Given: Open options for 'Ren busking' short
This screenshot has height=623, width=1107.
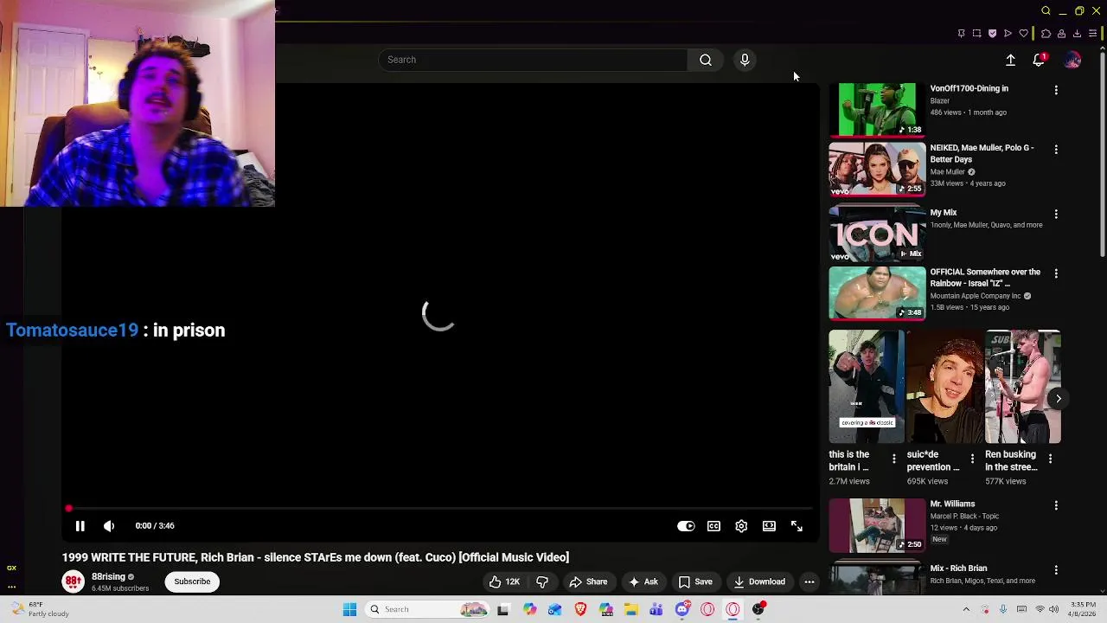Looking at the screenshot, I should click(x=1050, y=459).
